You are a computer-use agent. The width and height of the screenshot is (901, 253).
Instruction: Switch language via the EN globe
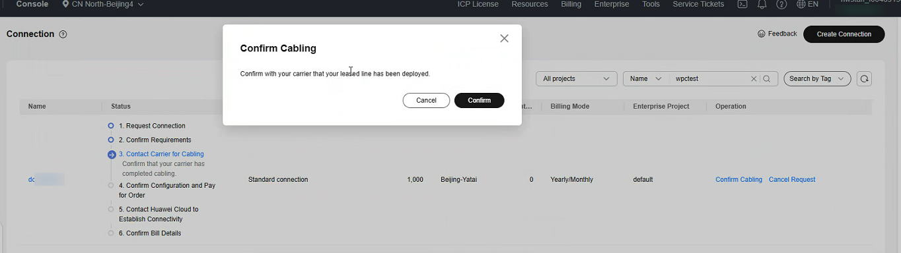(807, 4)
